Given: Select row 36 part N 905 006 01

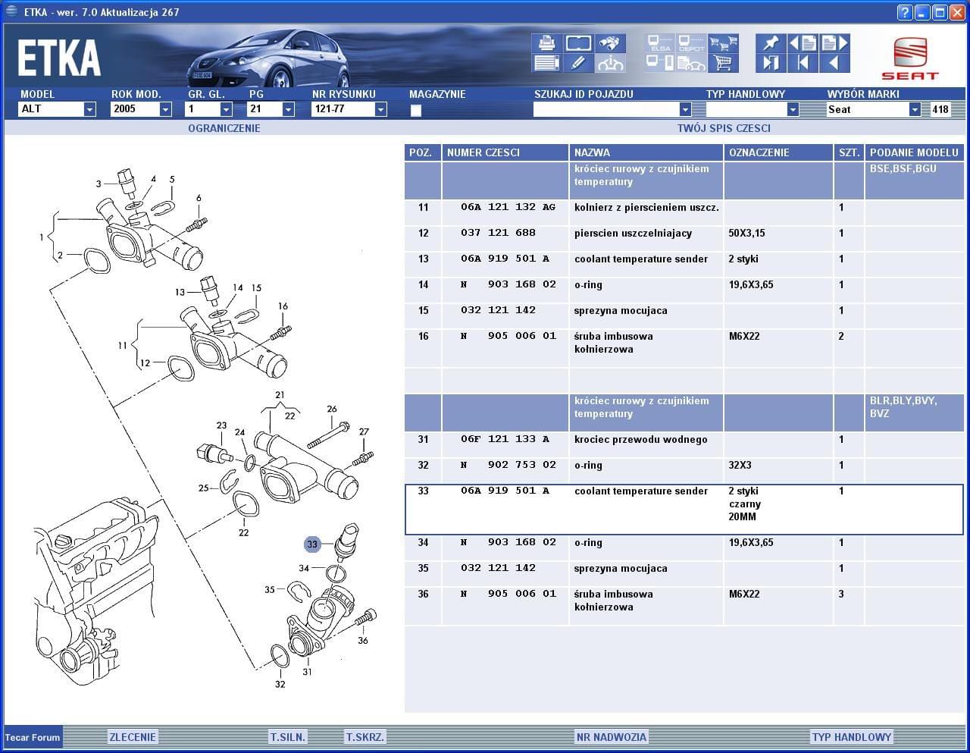Looking at the screenshot, I should pos(684,606).
